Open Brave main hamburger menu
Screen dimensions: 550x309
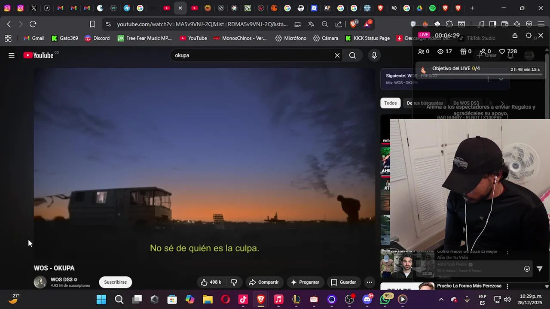[541, 24]
